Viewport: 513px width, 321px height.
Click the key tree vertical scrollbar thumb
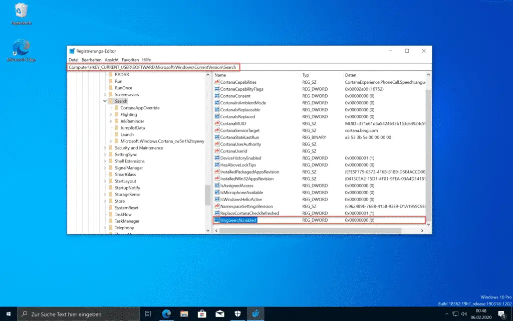[x=208, y=195]
